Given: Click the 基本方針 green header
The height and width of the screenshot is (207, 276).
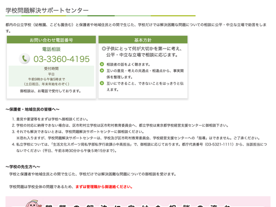Looking at the screenshot, I should [143, 40].
